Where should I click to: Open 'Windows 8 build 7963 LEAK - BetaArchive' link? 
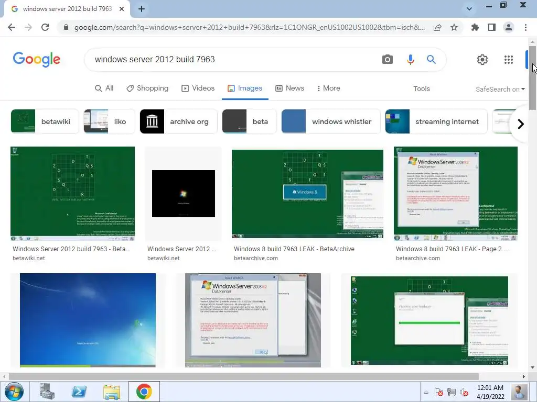click(294, 249)
